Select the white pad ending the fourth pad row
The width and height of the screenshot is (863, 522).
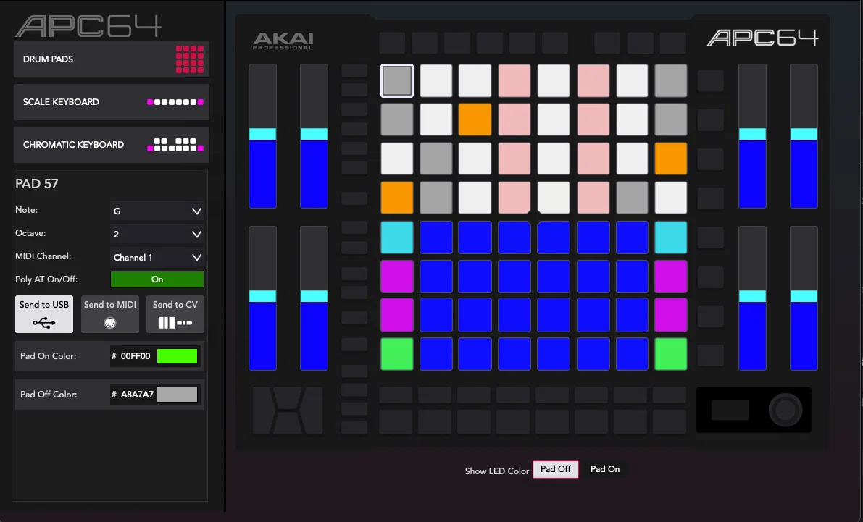click(x=671, y=198)
